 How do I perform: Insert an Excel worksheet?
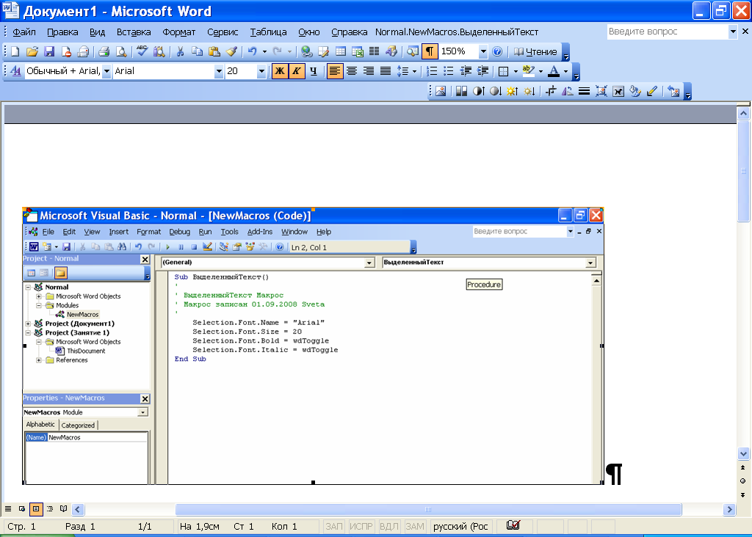pos(358,51)
